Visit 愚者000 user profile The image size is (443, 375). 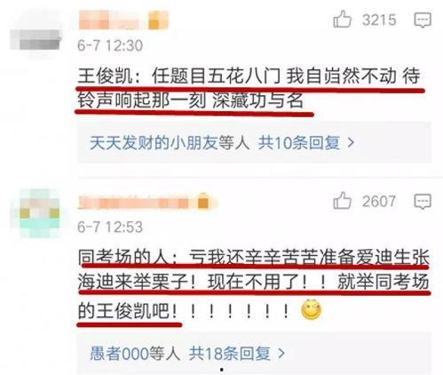pyautogui.click(x=120, y=353)
